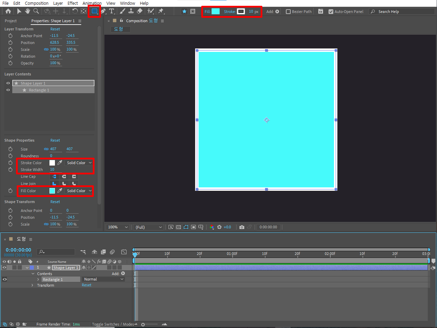Select the Puppet Pin tool
Screen dimensions: 437x328
161,11
